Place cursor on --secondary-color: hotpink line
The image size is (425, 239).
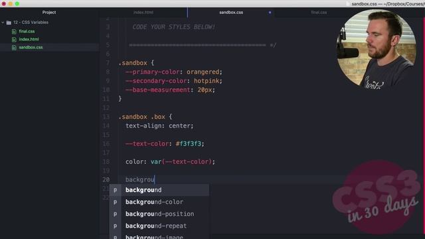click(x=174, y=81)
